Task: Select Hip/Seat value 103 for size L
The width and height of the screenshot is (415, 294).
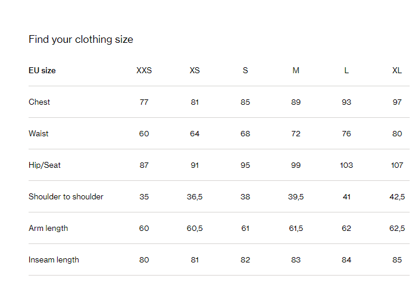Action: point(346,165)
